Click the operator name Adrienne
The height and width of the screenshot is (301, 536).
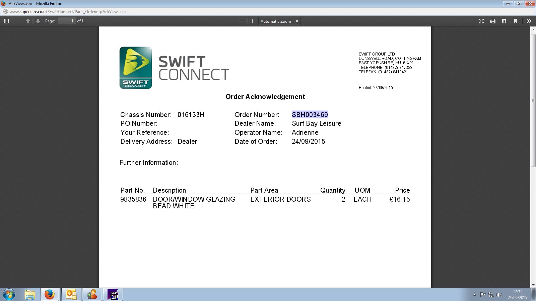click(x=305, y=132)
